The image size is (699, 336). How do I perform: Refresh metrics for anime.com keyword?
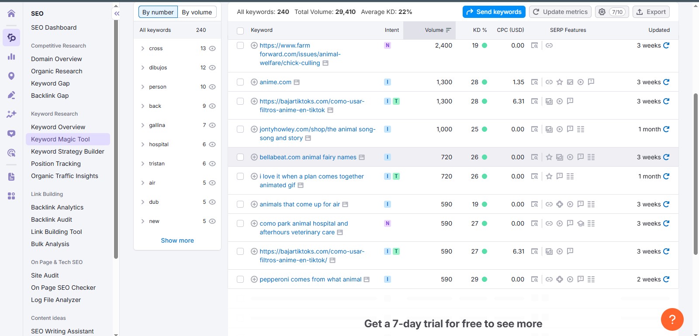tap(666, 82)
